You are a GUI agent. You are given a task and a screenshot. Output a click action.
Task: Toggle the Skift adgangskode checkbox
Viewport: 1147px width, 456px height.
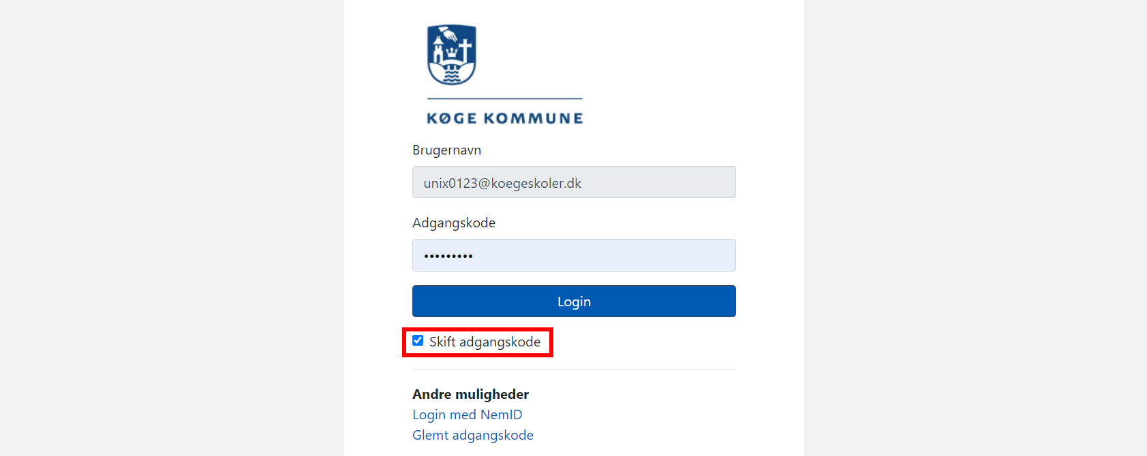(418, 340)
